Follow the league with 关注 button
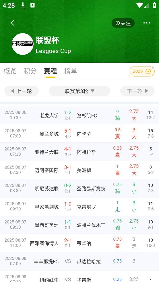Screen dimensions: 159x282 pos(123,23)
